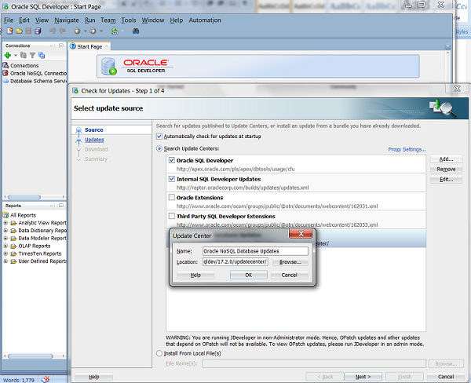Viewport: 471px width, 383px height.
Task: Open SQL Worksheet via toolbar icon
Action: pyautogui.click(x=115, y=31)
